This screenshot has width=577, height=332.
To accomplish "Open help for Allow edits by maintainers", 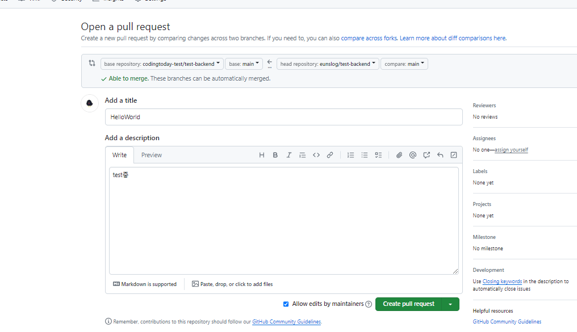I will pyautogui.click(x=369, y=304).
